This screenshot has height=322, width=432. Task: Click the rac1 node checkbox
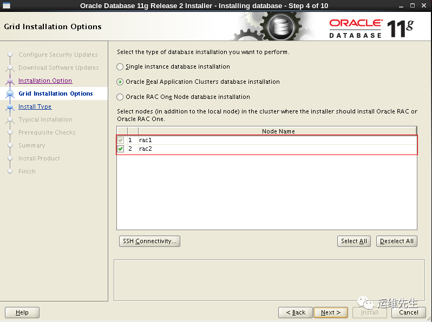pyautogui.click(x=121, y=140)
